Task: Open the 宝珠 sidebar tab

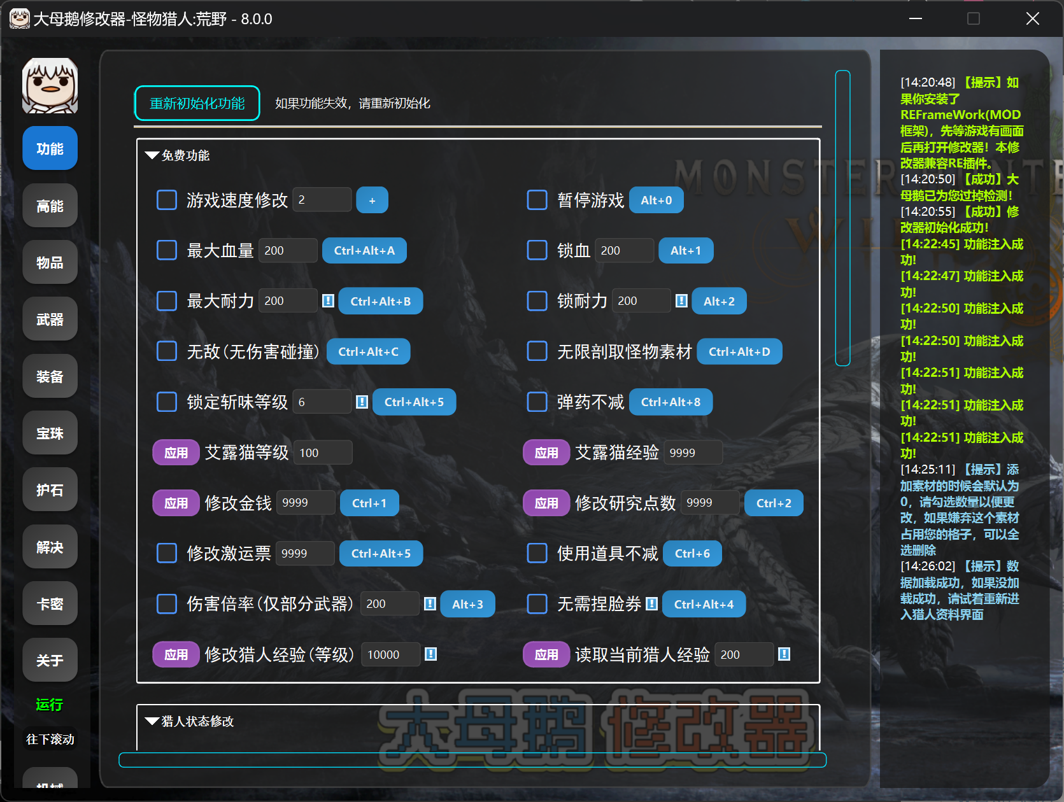Action: (50, 433)
